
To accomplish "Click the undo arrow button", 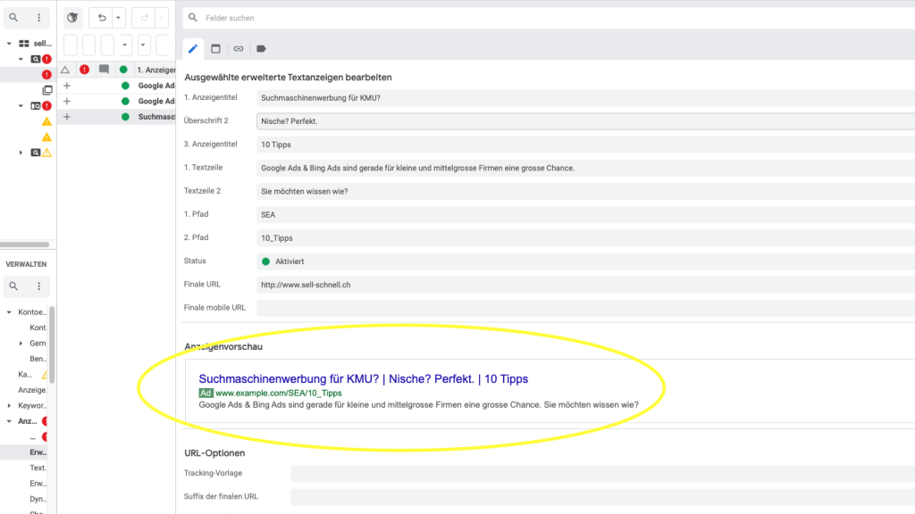I will (x=101, y=18).
